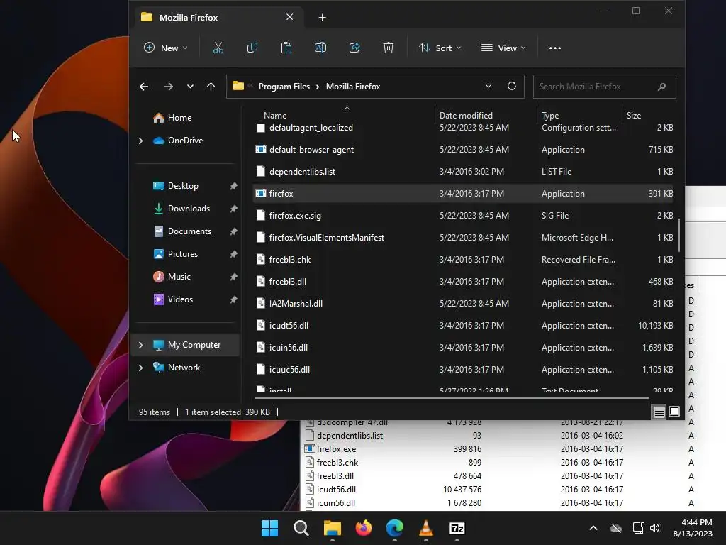
Task: Open 7-Zip from the taskbar
Action: coord(457,528)
